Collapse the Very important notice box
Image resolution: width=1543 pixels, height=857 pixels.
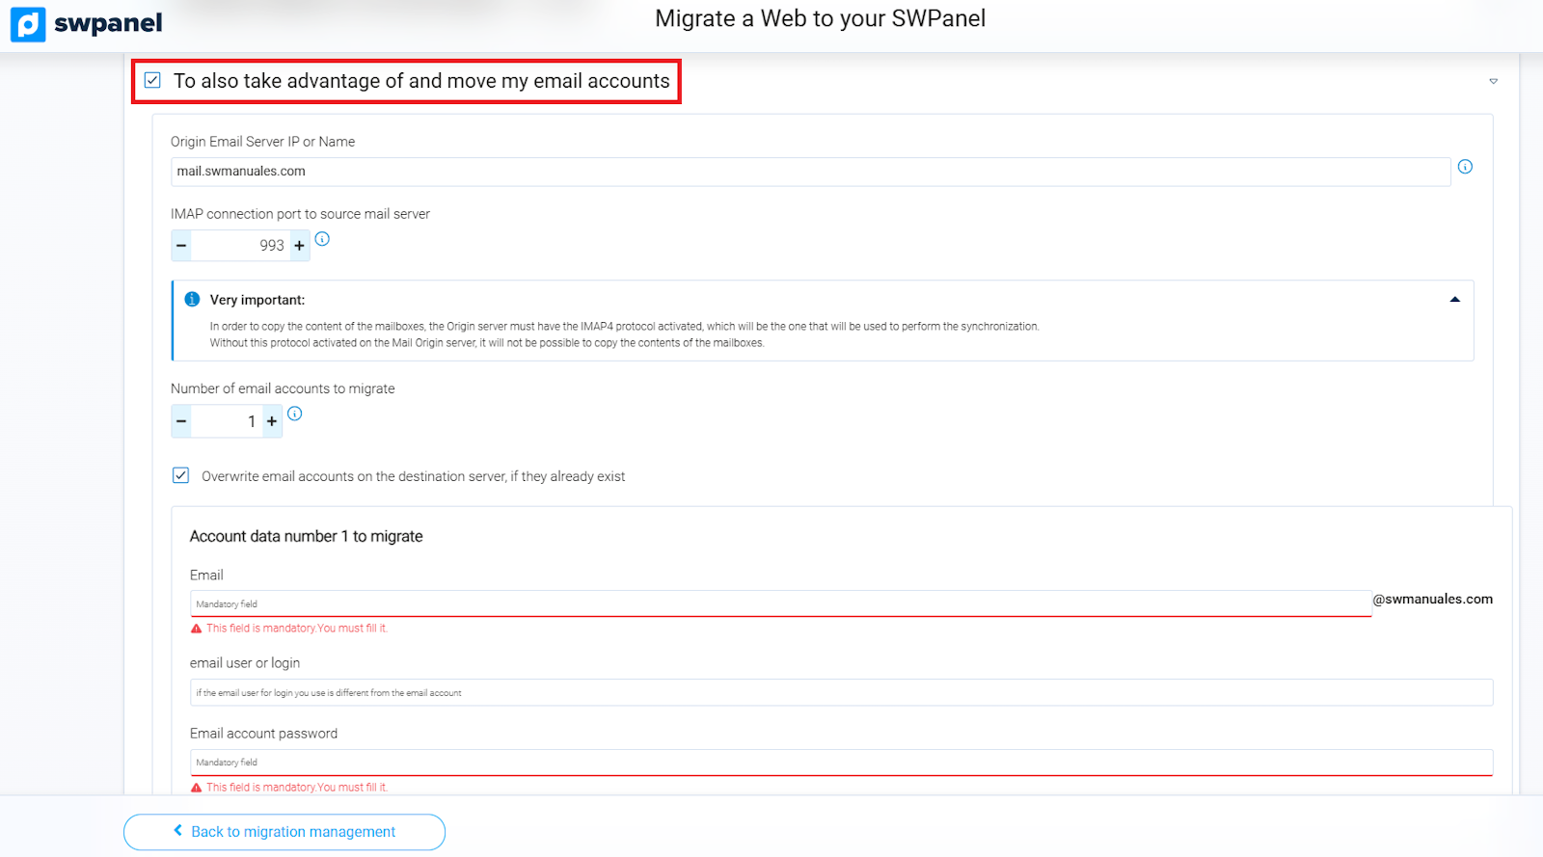(1454, 300)
